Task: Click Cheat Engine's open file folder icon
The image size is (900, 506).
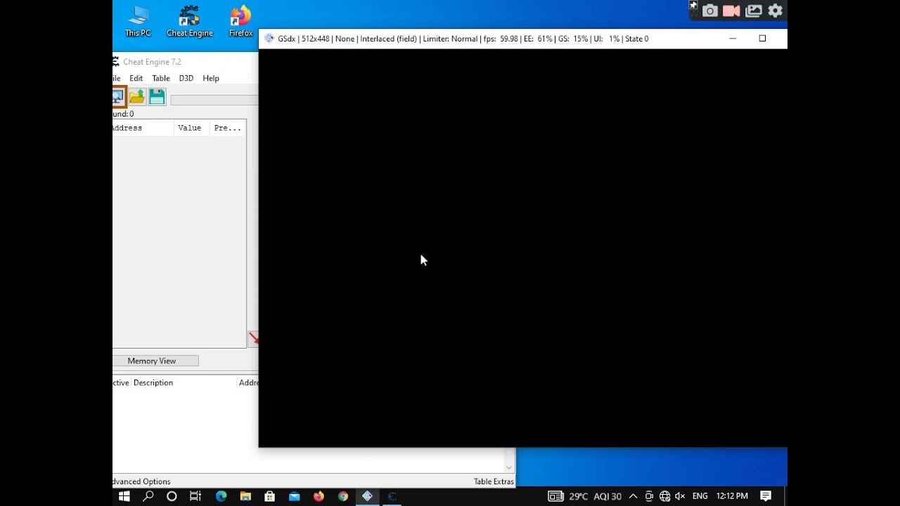Action: click(x=137, y=97)
